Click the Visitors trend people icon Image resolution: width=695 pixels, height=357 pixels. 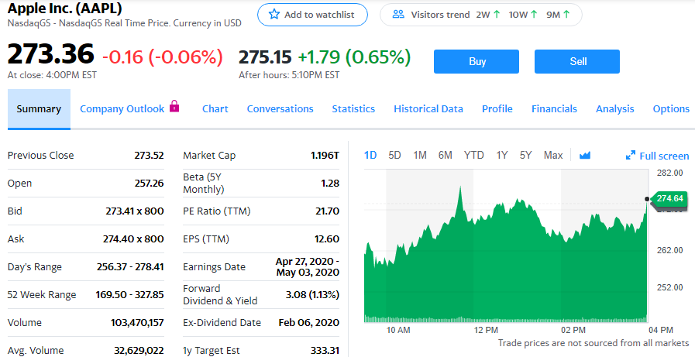(399, 15)
